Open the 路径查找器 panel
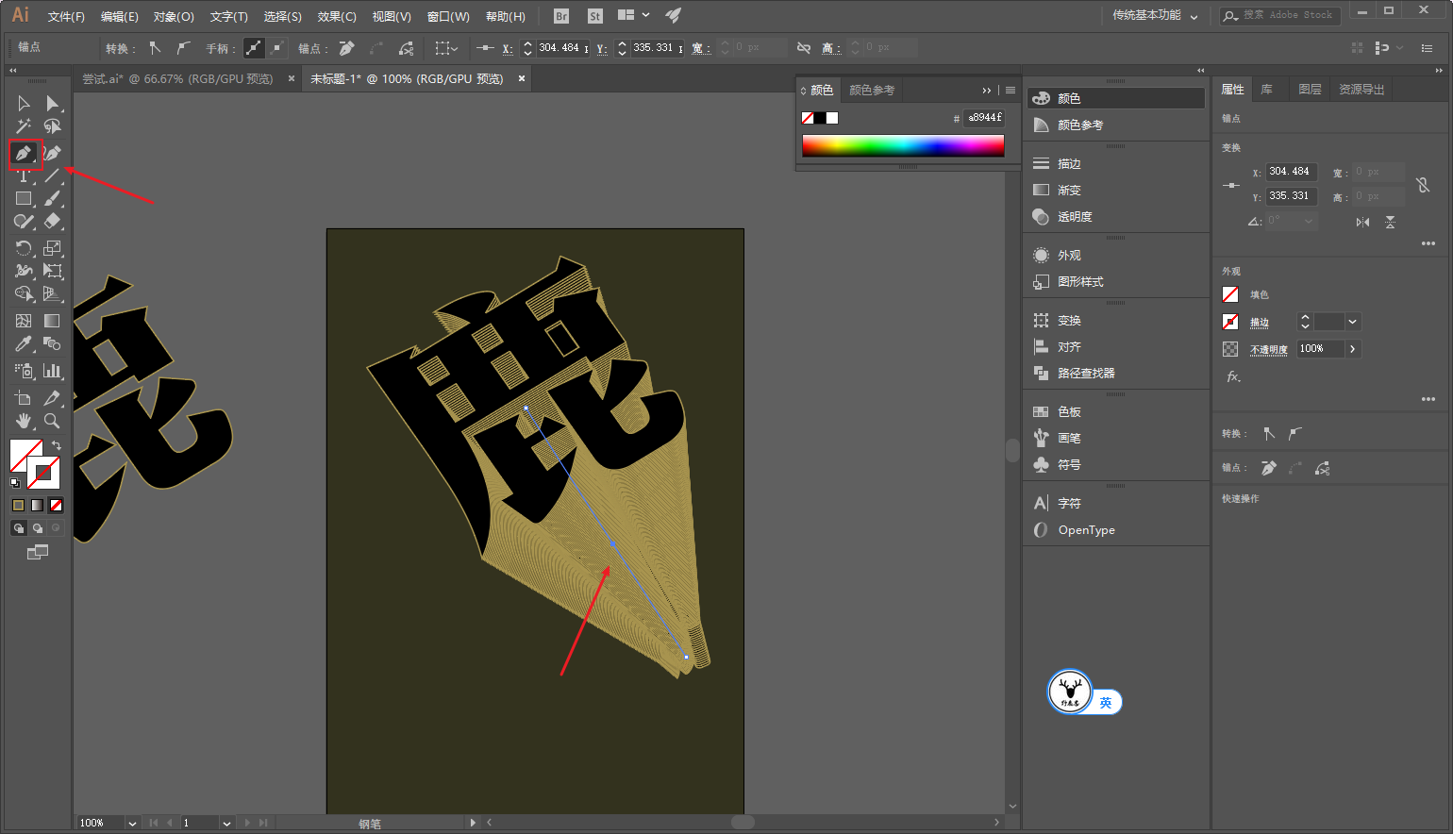Image resolution: width=1453 pixels, height=834 pixels. (x=1086, y=374)
